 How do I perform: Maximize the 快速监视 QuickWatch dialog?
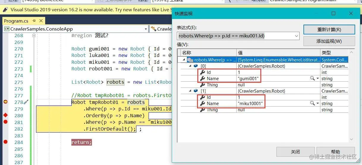pyautogui.click(x=333, y=13)
